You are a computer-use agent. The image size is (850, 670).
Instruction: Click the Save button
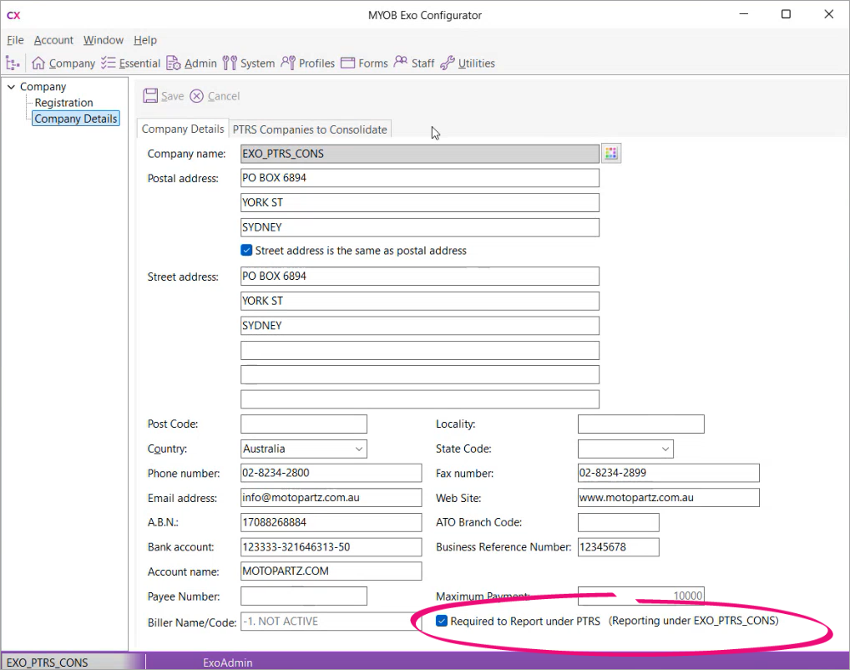tap(164, 96)
